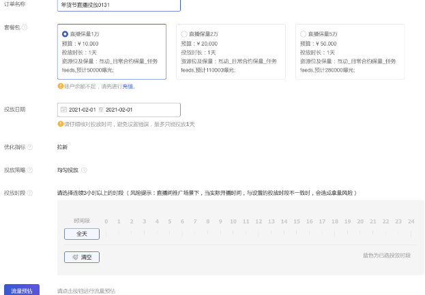Click help icon beside 均匀投放 text

85,170
